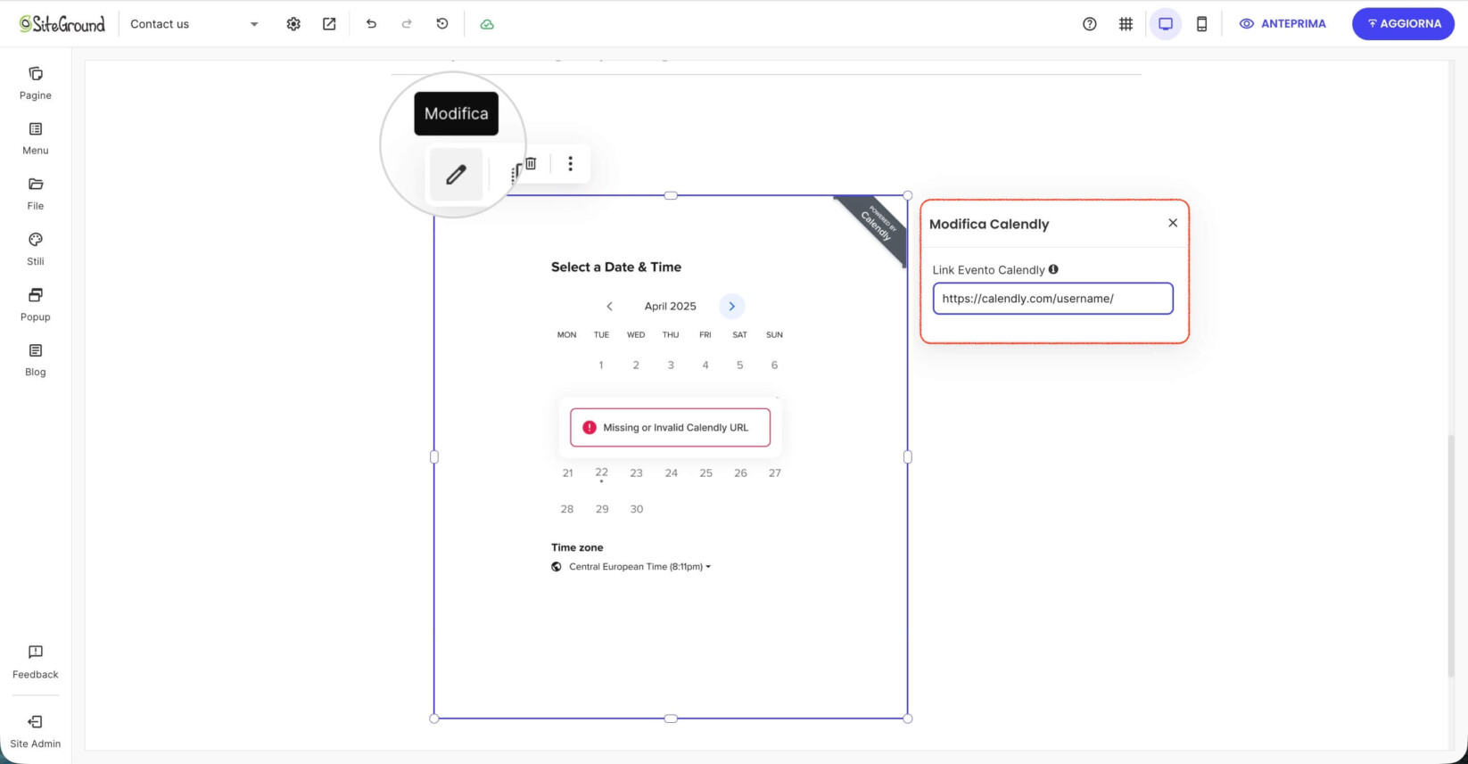Open the Menu panel in sidebar

click(36, 138)
